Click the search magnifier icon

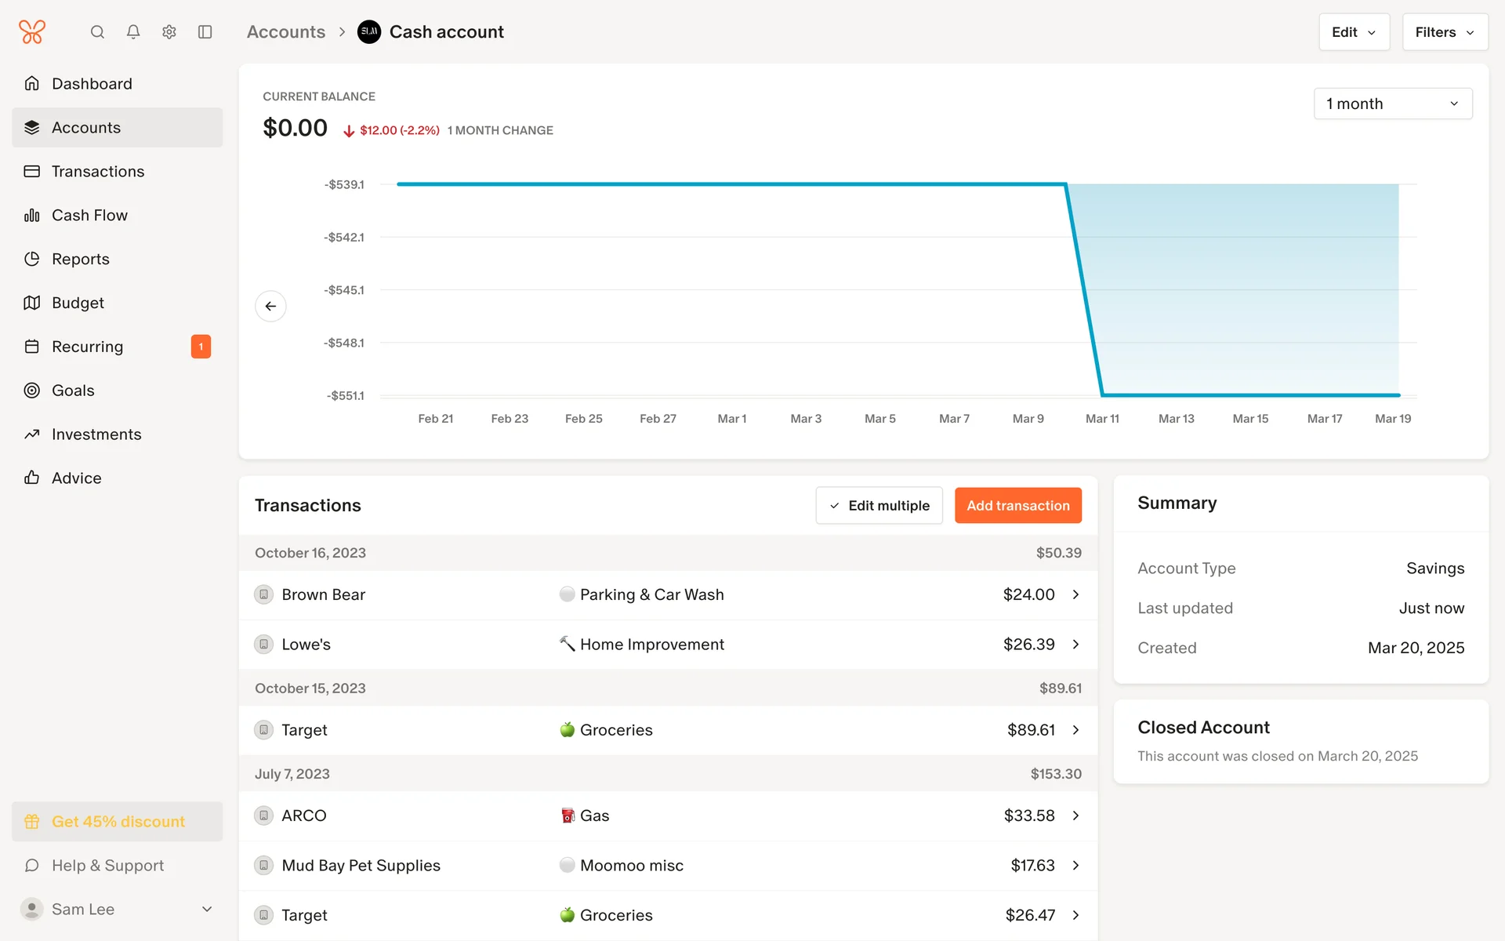[x=97, y=32]
